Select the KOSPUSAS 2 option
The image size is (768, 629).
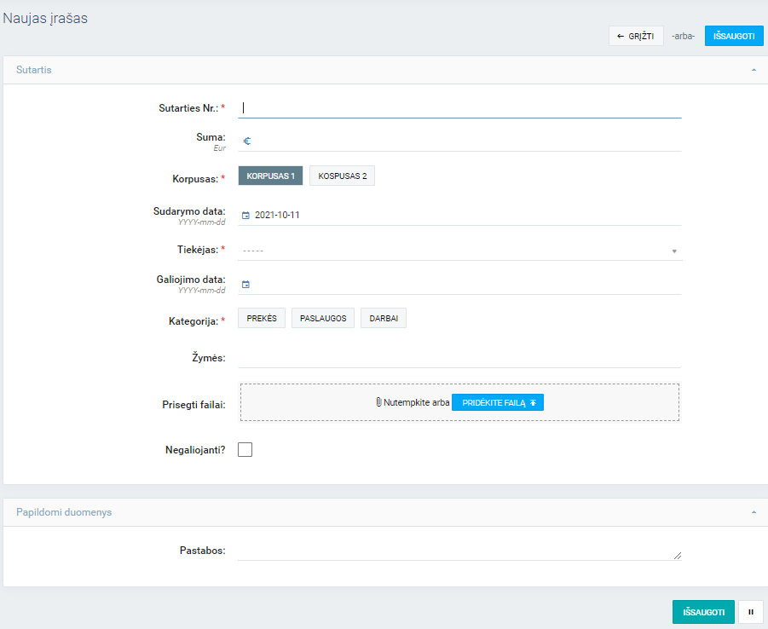[342, 176]
